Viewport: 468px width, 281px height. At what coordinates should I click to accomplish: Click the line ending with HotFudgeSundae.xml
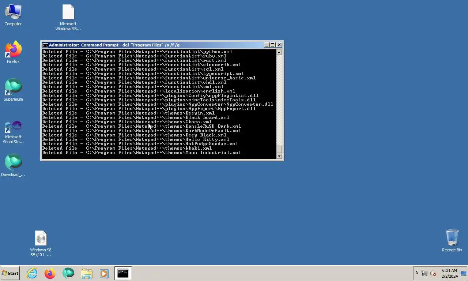point(140,144)
